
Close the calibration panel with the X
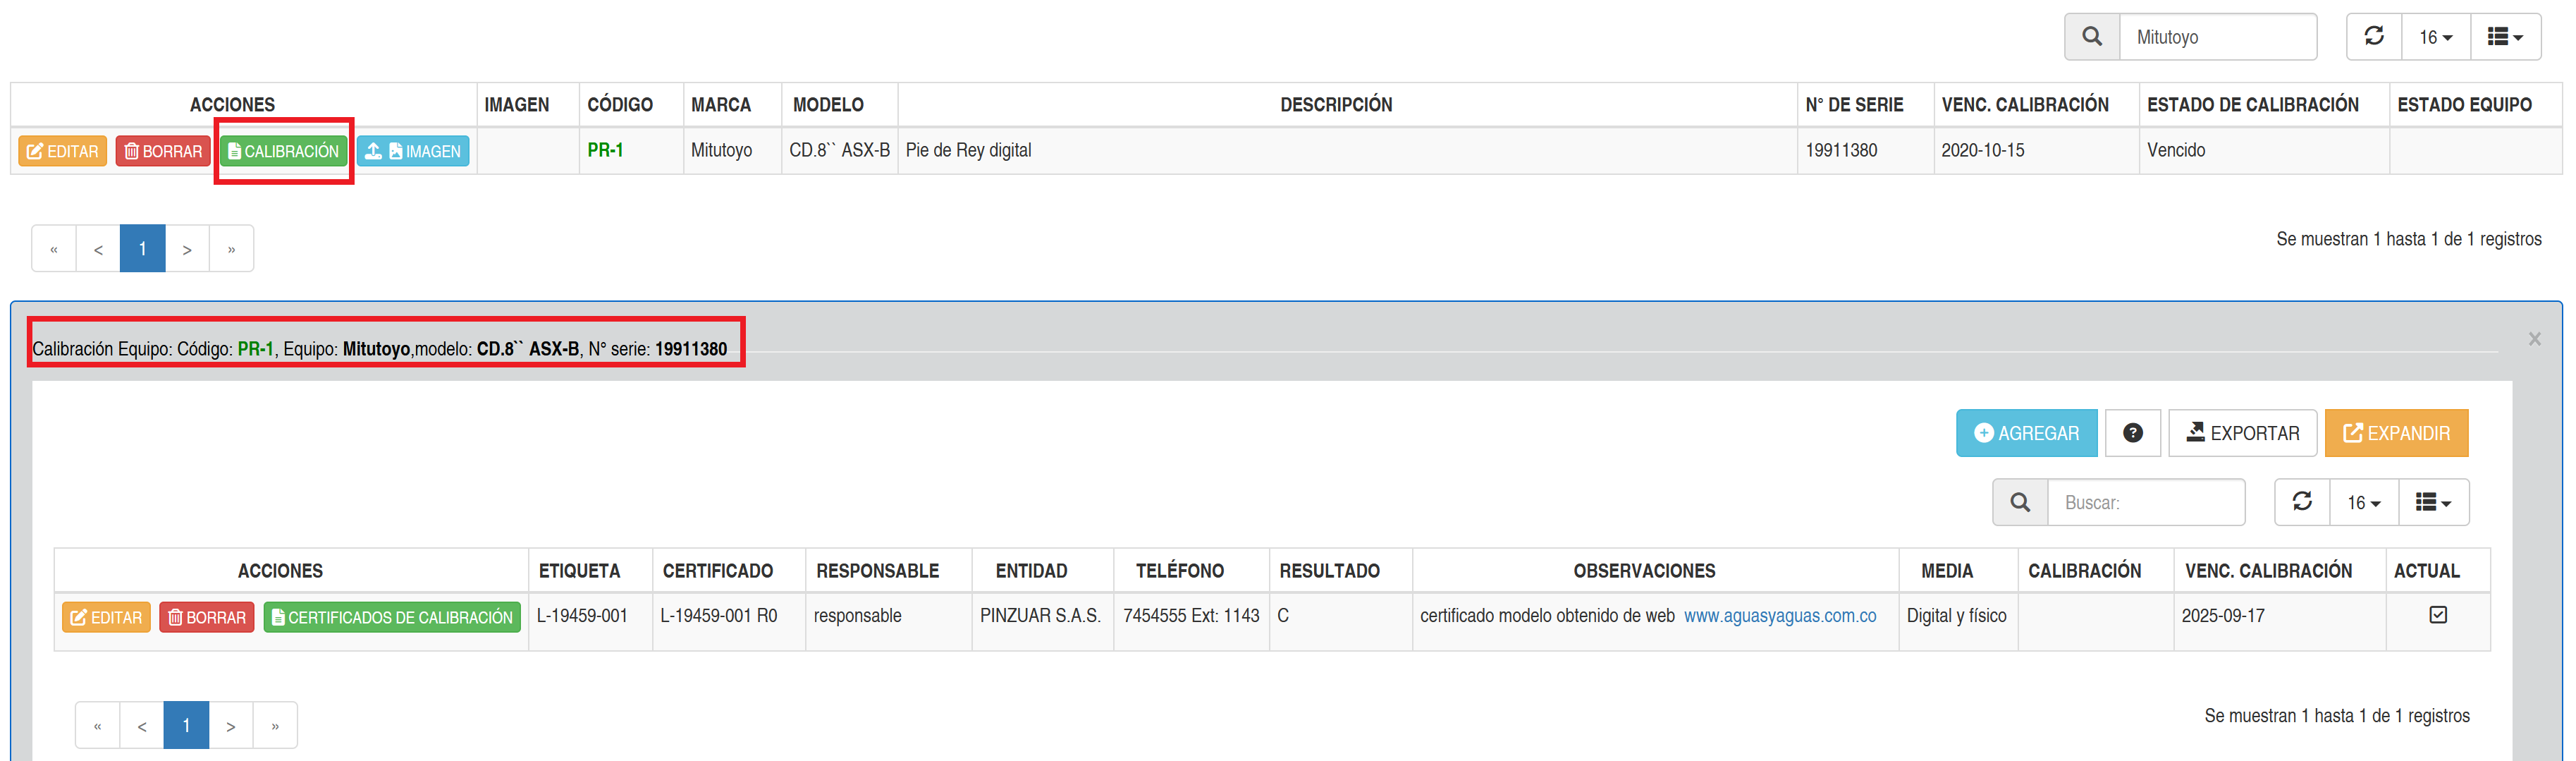(2534, 339)
